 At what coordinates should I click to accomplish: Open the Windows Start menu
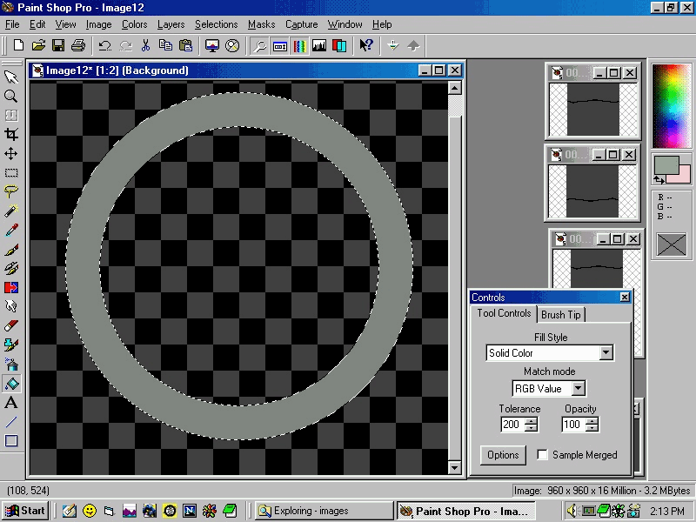coord(25,511)
